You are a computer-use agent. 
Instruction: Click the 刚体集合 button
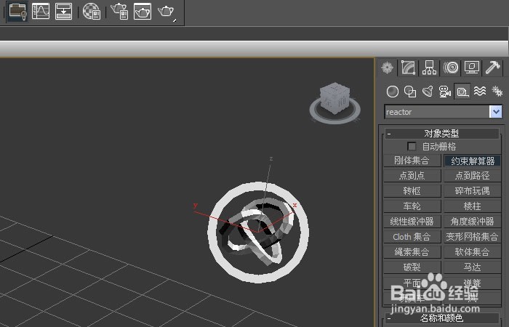coord(412,161)
